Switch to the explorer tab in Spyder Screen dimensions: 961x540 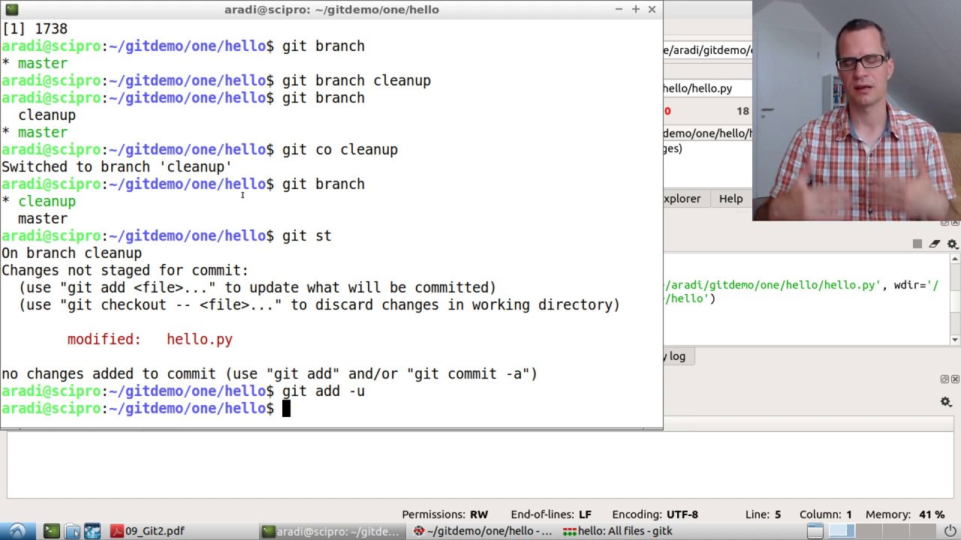(x=682, y=199)
